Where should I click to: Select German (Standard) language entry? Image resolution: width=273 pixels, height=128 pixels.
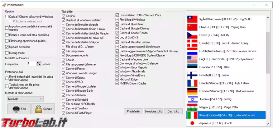click(226, 91)
